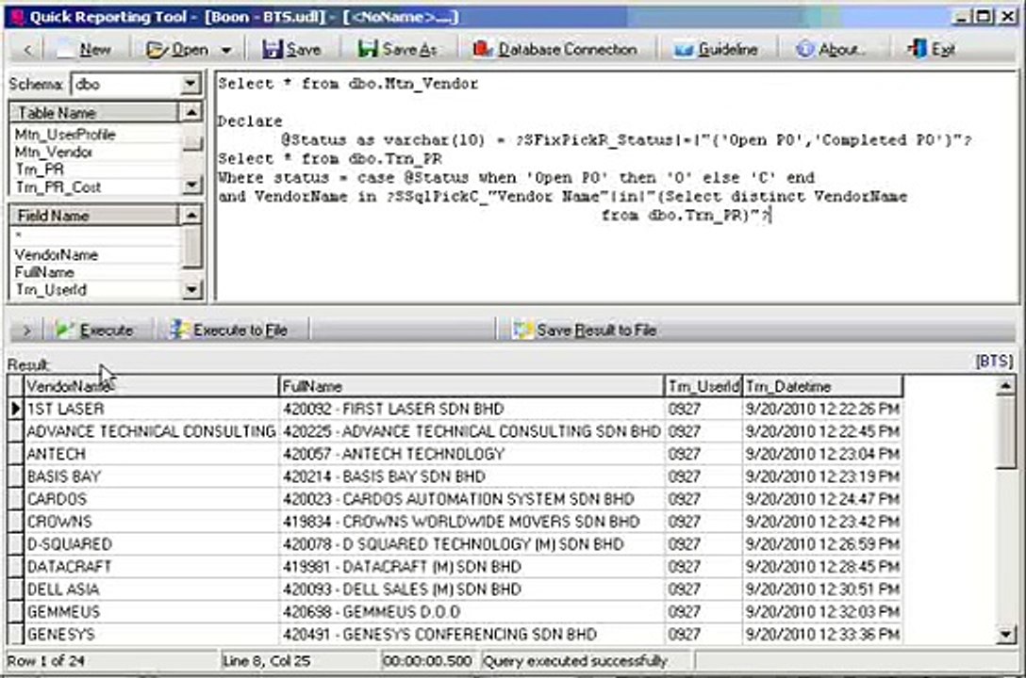
Task: Click the DELL ASIA vendor cell
Action: (151, 589)
